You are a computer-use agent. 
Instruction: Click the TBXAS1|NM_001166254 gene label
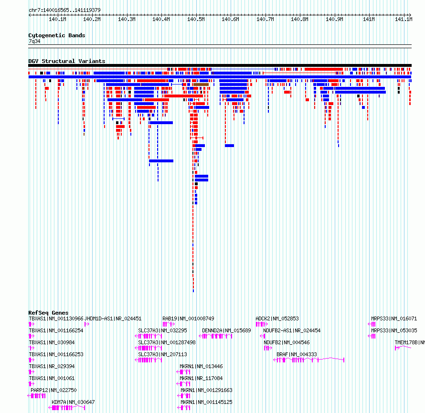(x=56, y=330)
